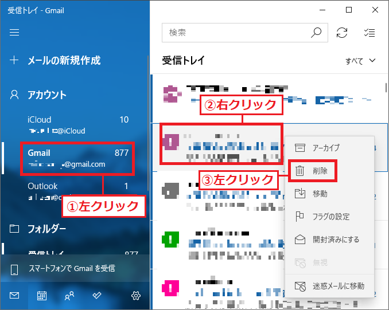389x310 pixels.
Task: Open the hamburger navigation menu
Action: pyautogui.click(x=14, y=33)
